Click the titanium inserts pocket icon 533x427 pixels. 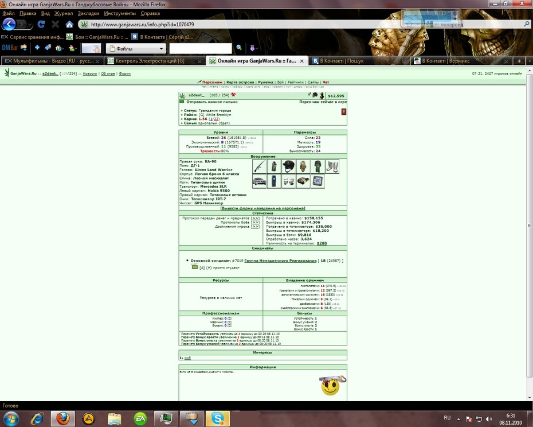pos(289,181)
